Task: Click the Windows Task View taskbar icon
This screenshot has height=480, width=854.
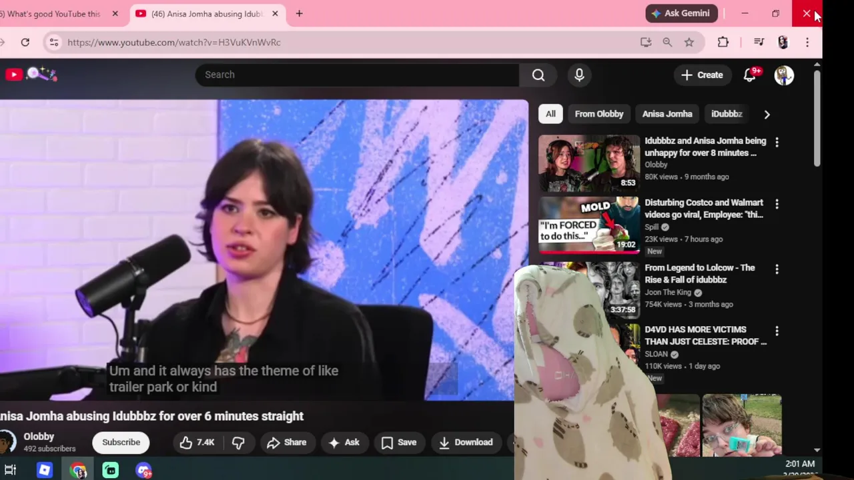Action: (x=10, y=470)
